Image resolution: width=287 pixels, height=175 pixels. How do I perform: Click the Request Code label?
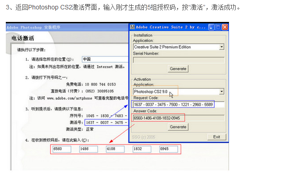(146, 98)
